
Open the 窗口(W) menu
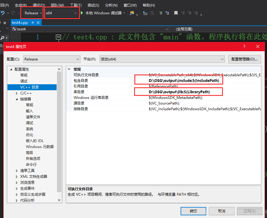130,5
